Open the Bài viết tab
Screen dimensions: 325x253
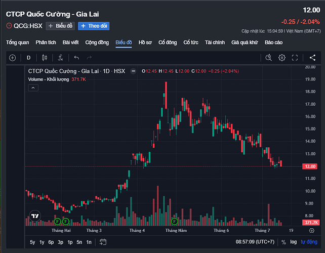71,43
